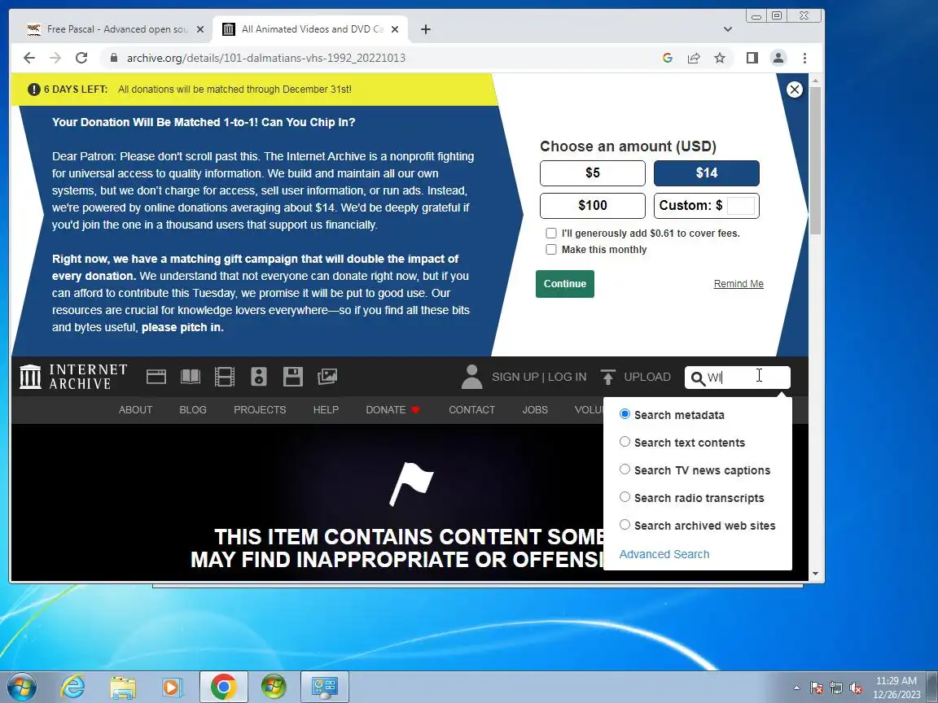Open the Software floppy disk icon
Viewport: 938px width, 703px height.
[293, 377]
